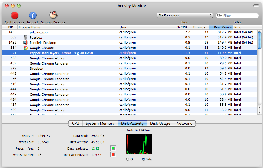Click the Postbox app icon in list
The width and height of the screenshot is (263, 168).
tap(26, 37)
